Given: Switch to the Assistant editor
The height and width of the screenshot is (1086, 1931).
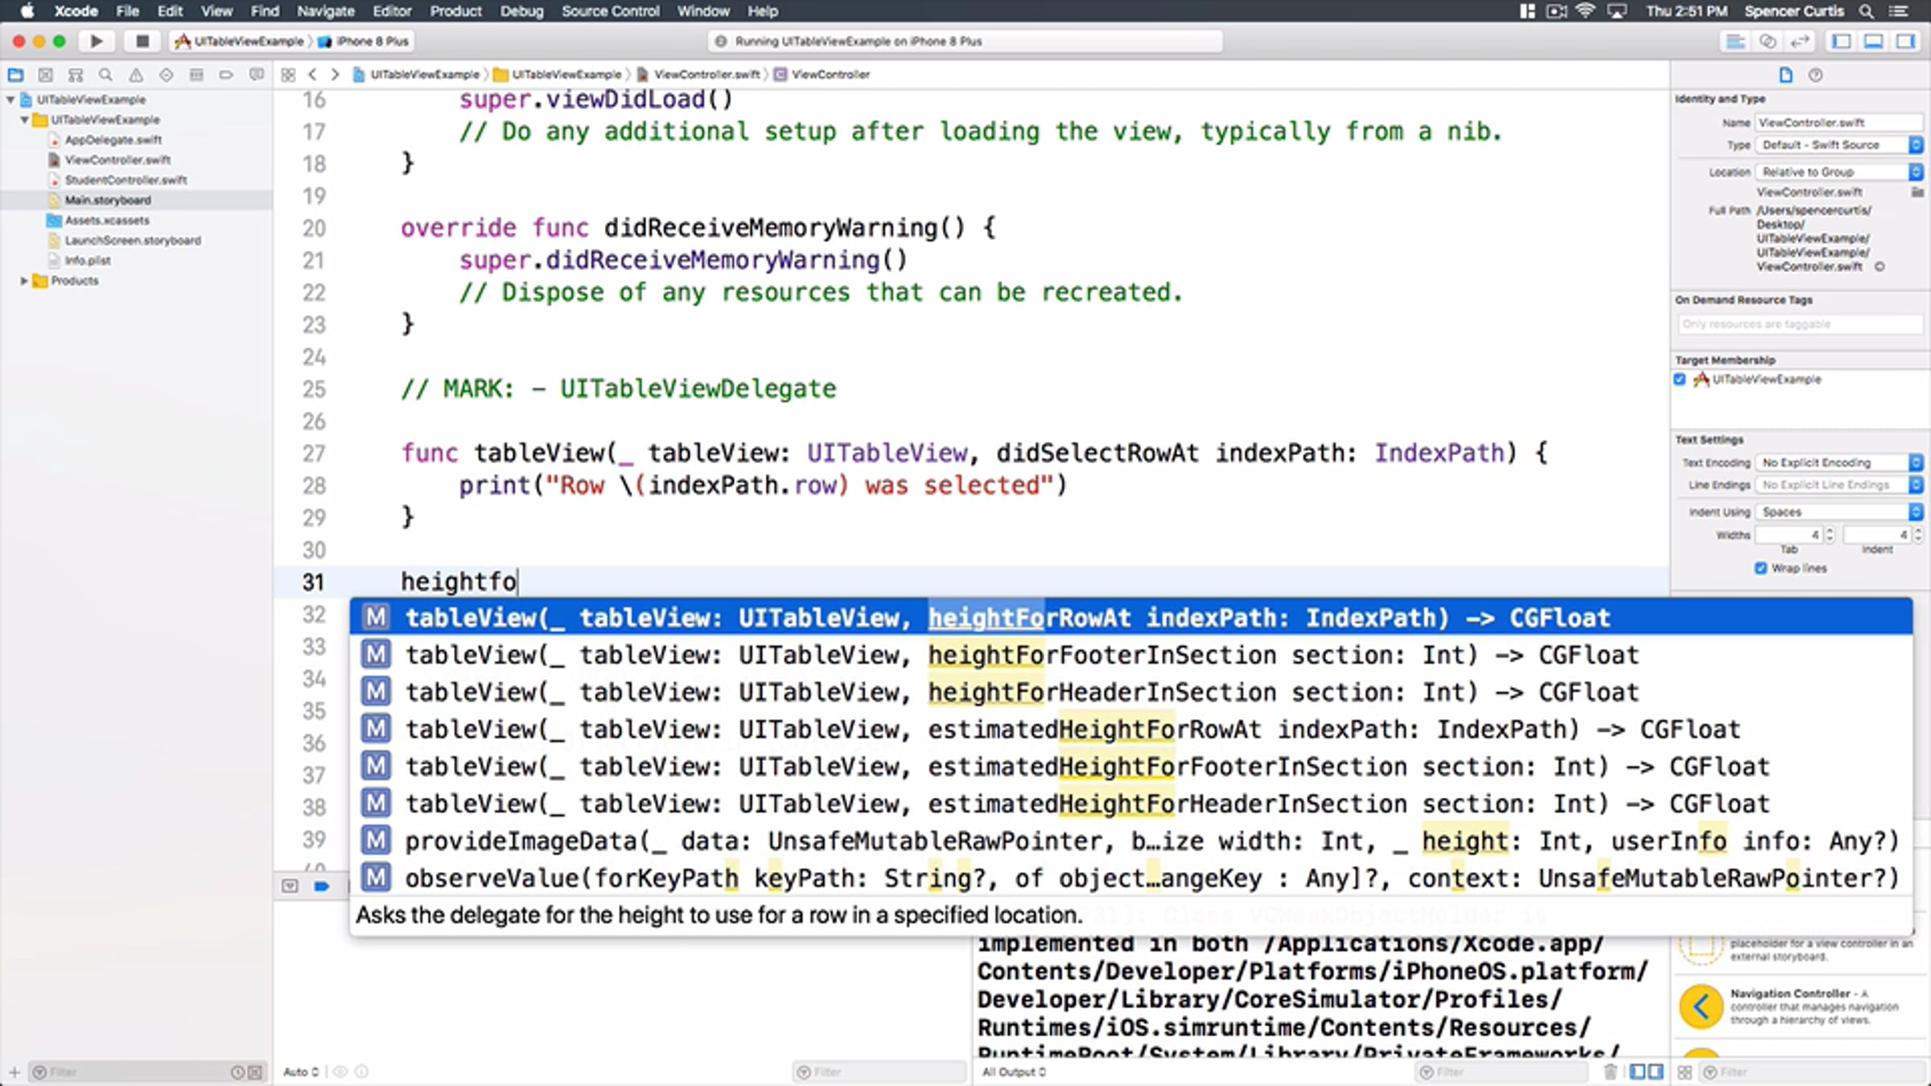Looking at the screenshot, I should (x=1767, y=41).
